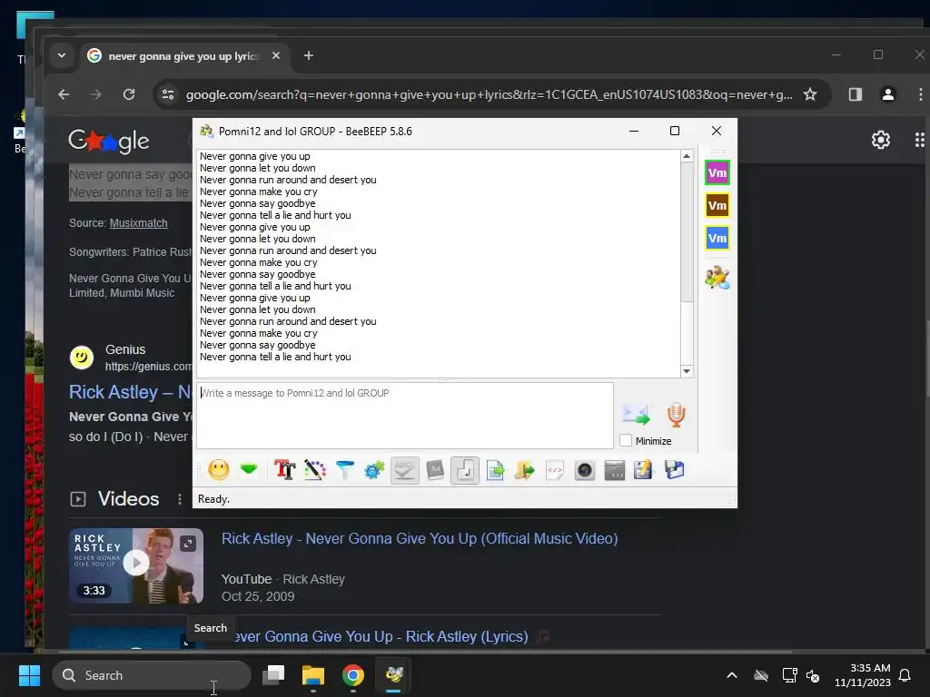Click the message input field in BeeBEEP
Viewport: 930px width, 697px height.
pyautogui.click(x=404, y=415)
